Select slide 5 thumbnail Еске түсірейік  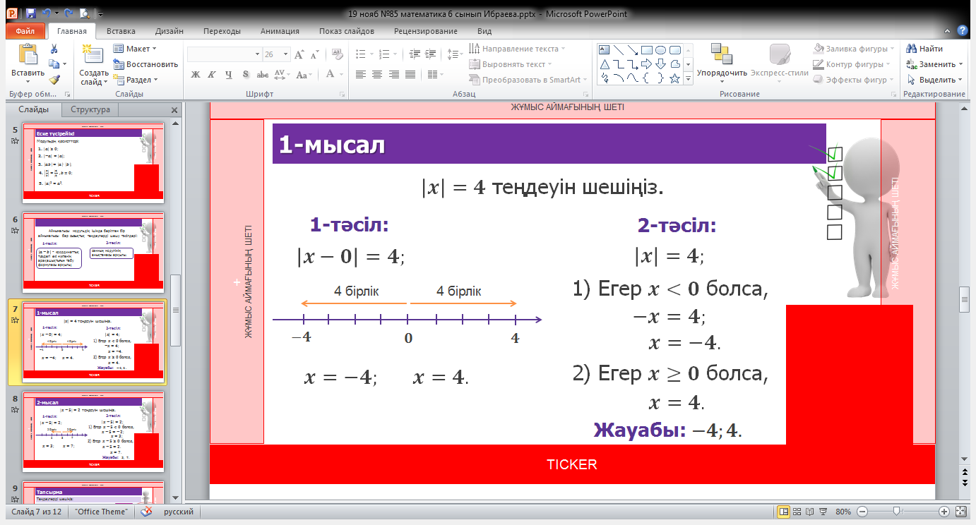tap(93, 162)
